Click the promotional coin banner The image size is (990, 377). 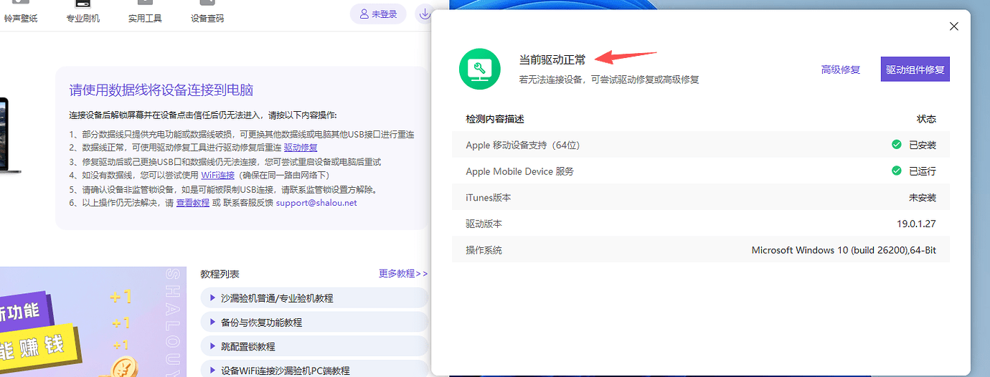point(93,322)
